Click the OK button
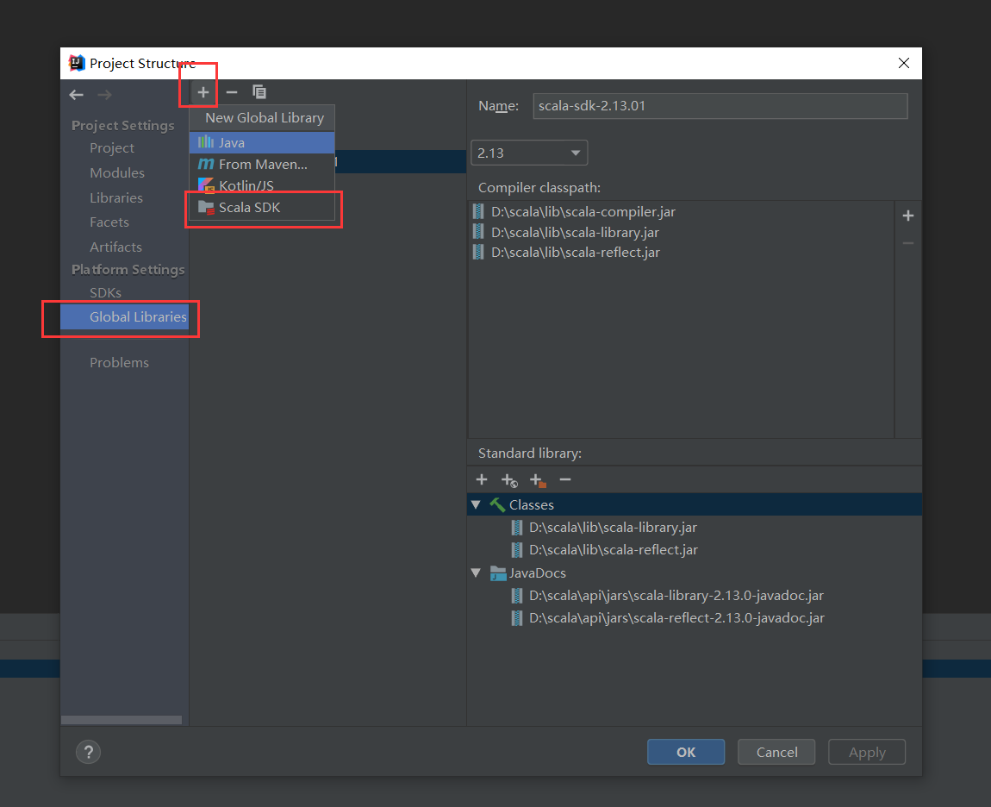 (x=686, y=752)
